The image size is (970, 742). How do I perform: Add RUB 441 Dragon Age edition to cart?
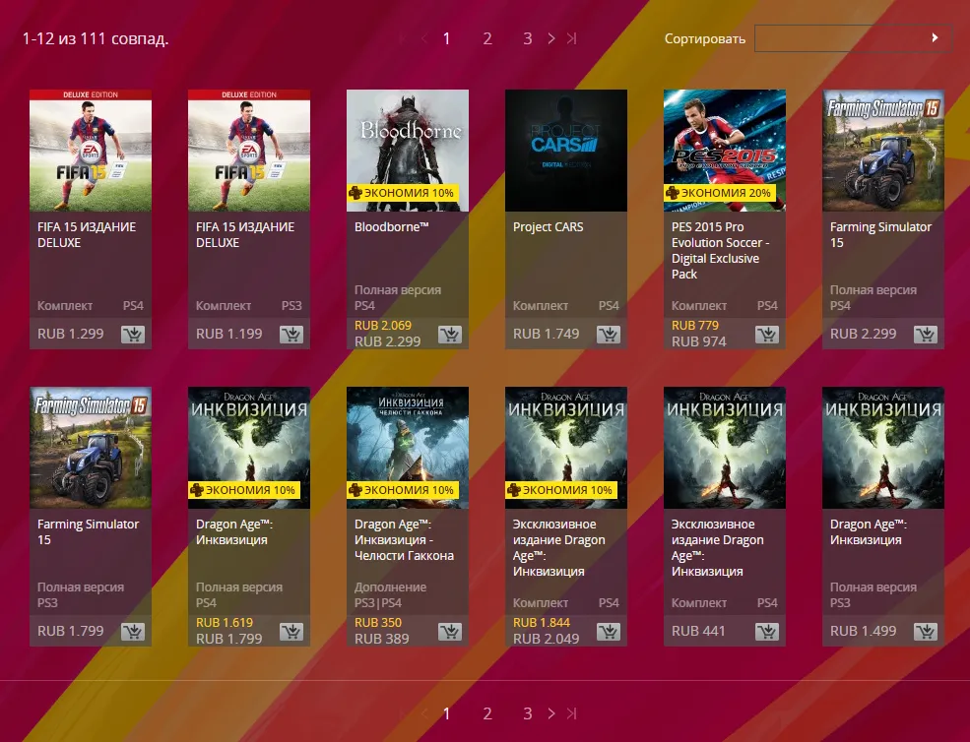[x=767, y=632]
